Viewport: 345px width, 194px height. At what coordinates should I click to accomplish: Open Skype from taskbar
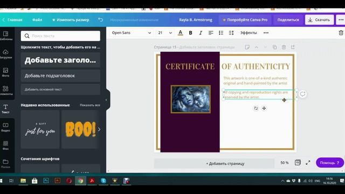[103, 181]
